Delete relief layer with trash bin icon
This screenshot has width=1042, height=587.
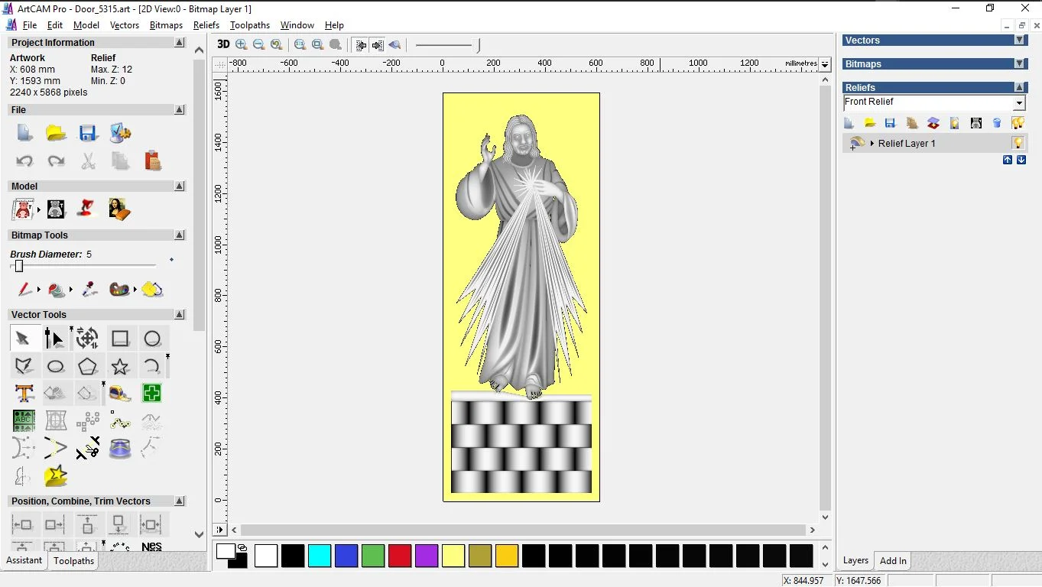tap(997, 123)
